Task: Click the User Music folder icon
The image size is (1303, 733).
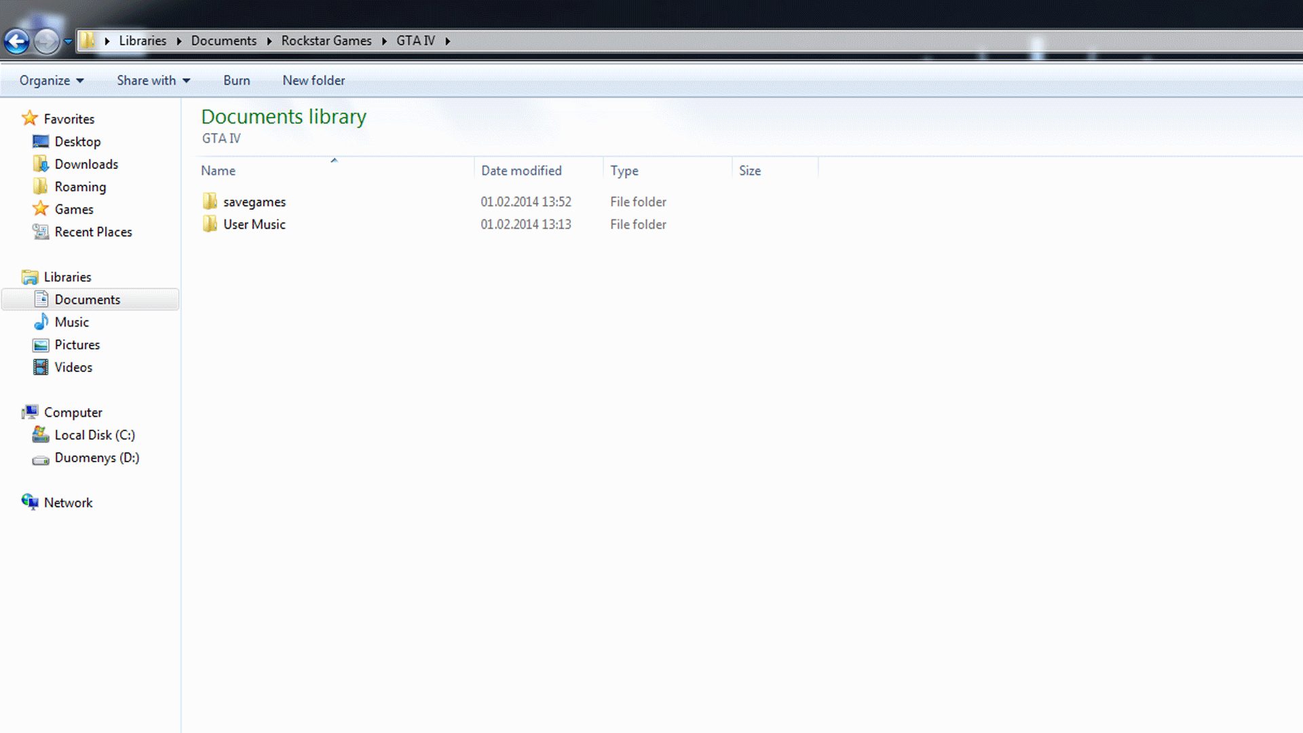Action: point(210,223)
